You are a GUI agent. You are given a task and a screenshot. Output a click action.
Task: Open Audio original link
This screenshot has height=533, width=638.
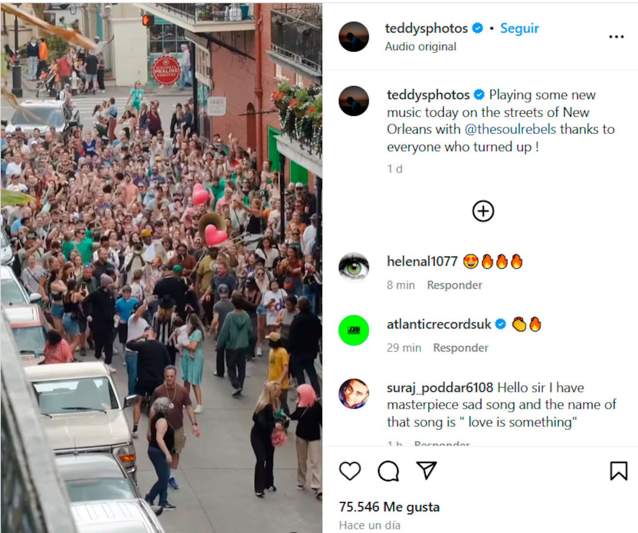click(x=420, y=47)
